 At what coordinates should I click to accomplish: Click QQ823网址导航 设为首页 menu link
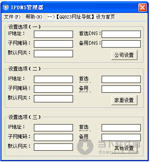[x=81, y=17]
